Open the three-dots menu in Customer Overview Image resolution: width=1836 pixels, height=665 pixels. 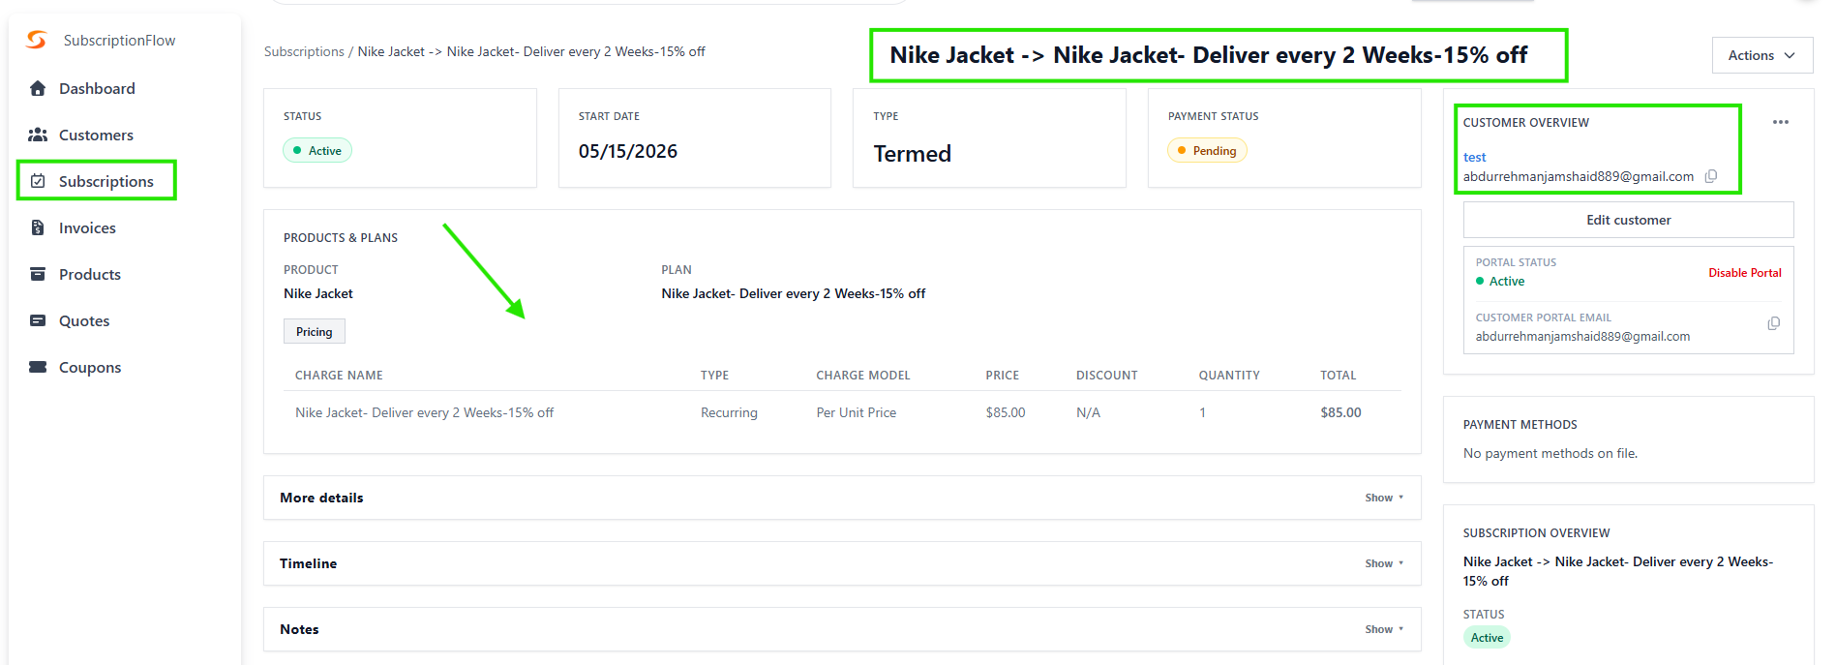tap(1781, 122)
